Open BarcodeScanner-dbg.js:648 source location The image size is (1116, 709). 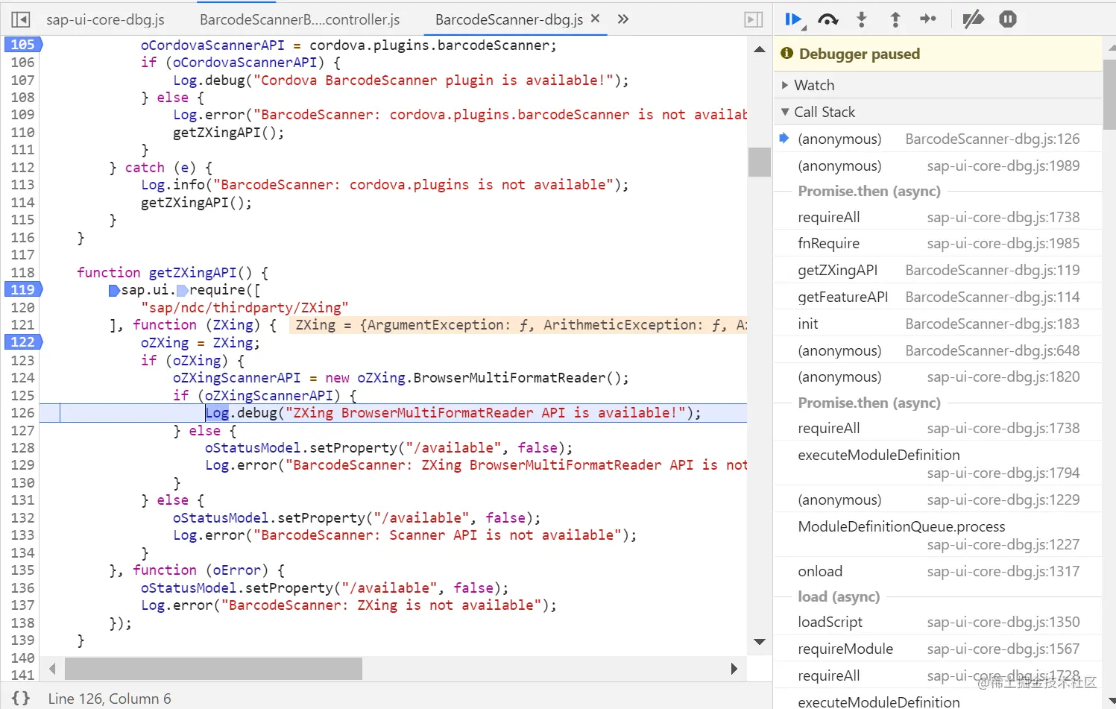[x=992, y=350]
